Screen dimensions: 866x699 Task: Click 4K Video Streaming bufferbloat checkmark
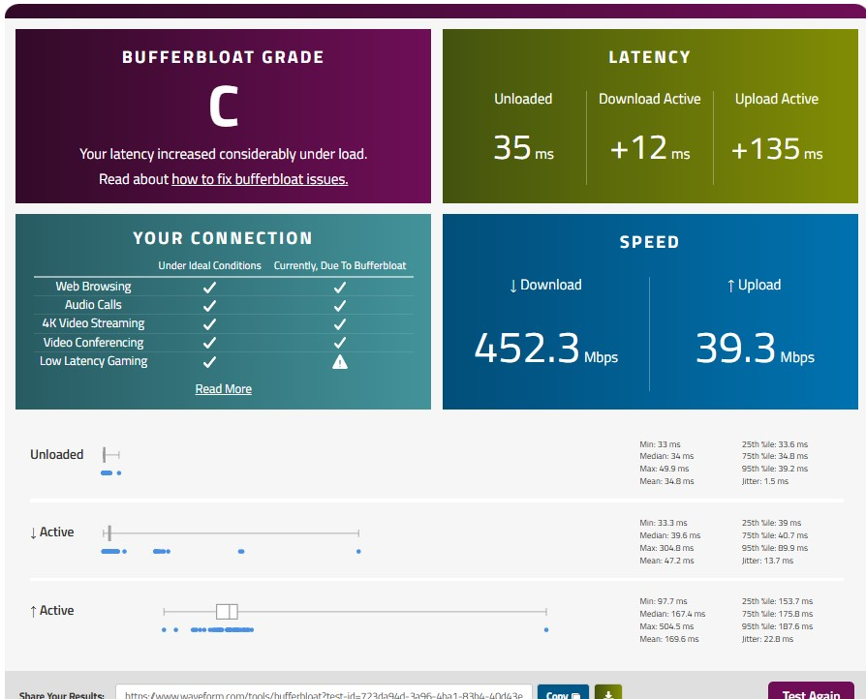(340, 324)
